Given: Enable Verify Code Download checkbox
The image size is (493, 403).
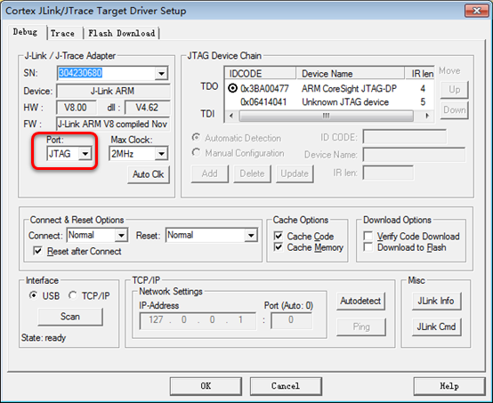Looking at the screenshot, I should [x=368, y=236].
